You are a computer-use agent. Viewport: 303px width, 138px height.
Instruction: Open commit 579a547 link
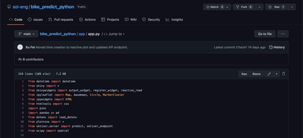[241, 47]
